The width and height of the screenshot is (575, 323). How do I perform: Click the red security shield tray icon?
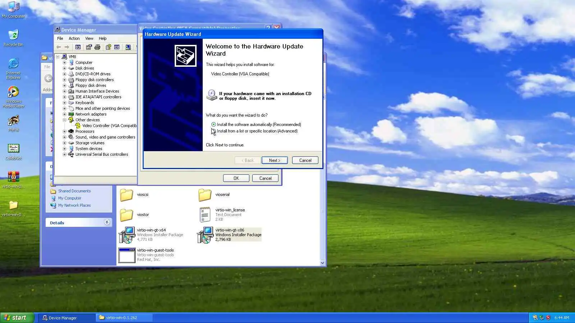pos(548,318)
